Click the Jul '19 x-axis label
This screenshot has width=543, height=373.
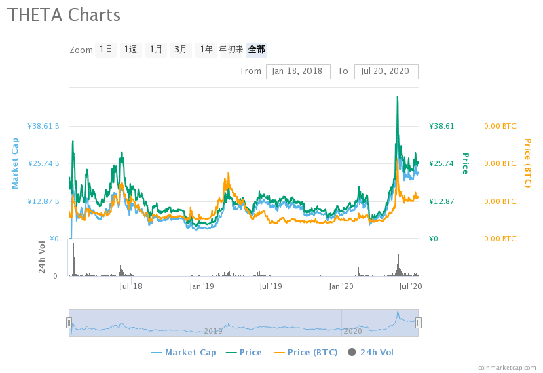point(270,286)
